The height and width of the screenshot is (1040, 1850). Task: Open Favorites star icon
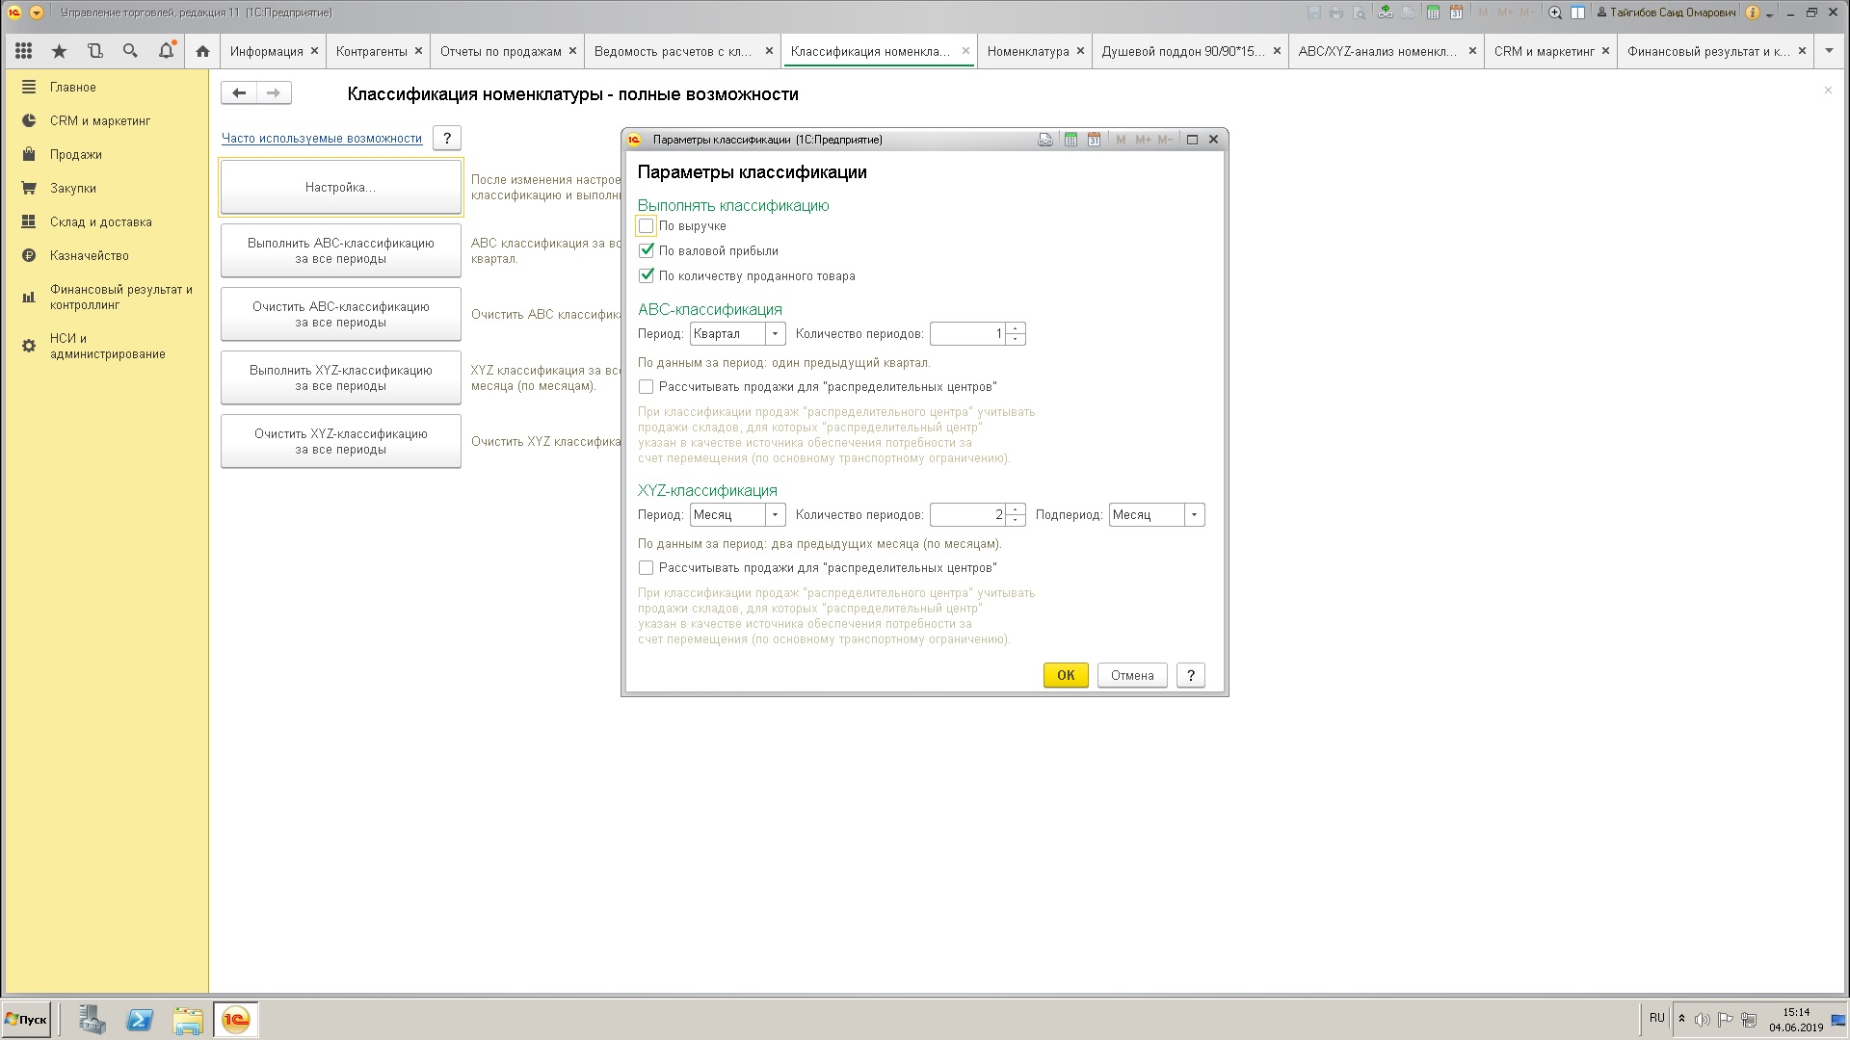tap(59, 51)
